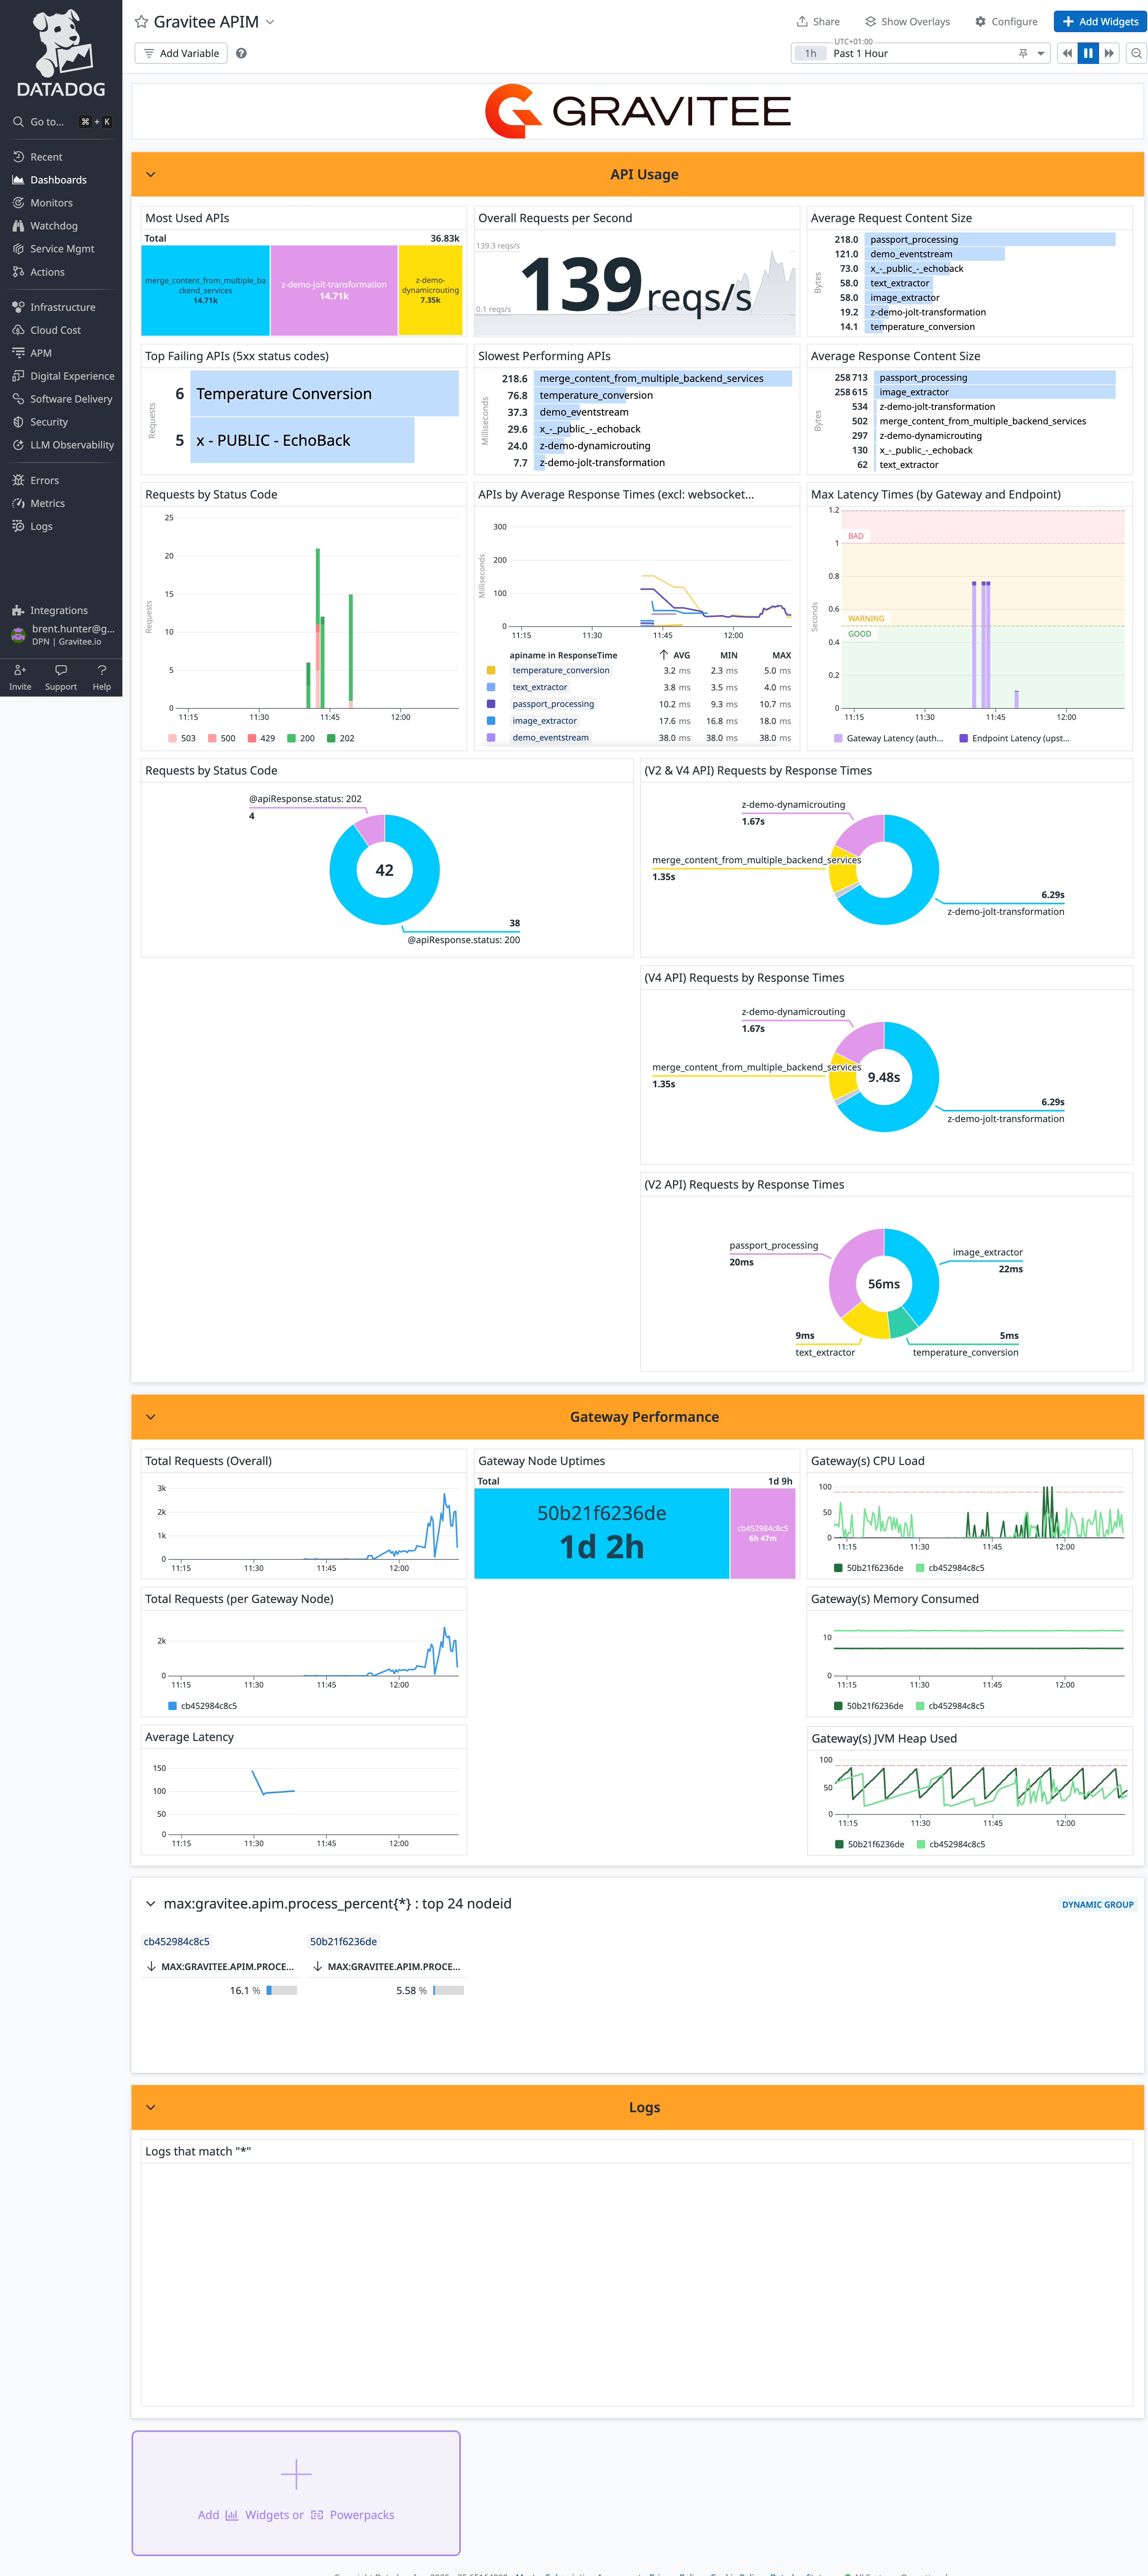Collapse the Gateway Performance group
Image resolution: width=1148 pixels, height=2576 pixels.
point(151,1417)
